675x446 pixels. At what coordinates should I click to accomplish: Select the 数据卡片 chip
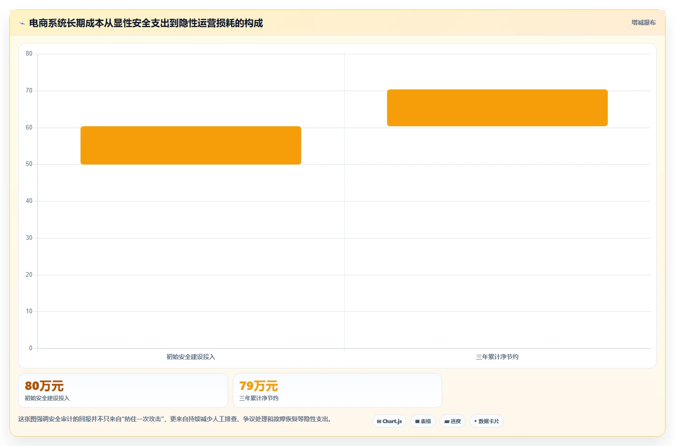pyautogui.click(x=487, y=421)
